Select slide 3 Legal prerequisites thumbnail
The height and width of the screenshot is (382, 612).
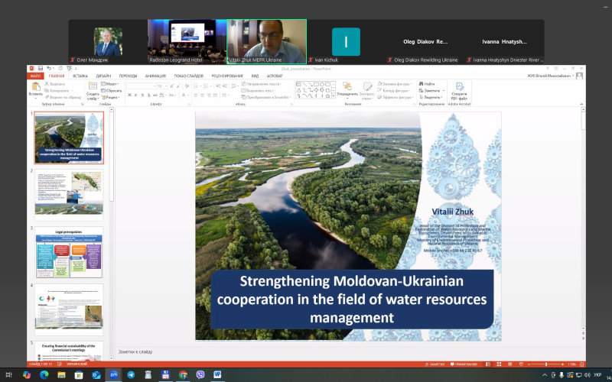(69, 252)
